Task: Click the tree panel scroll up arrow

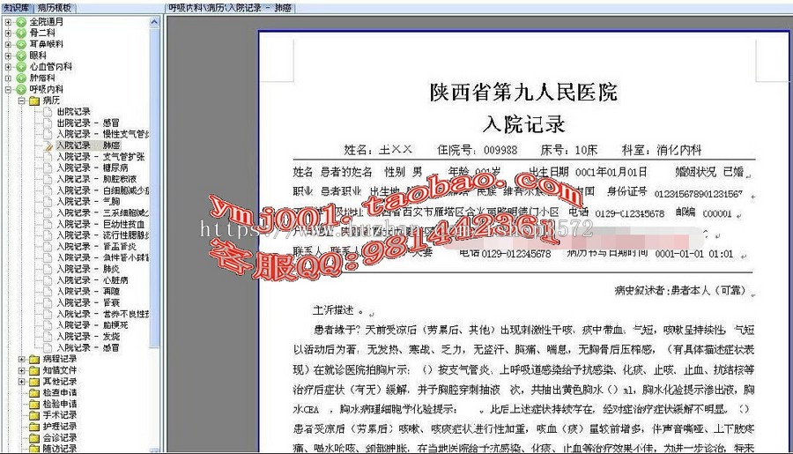Action: (x=155, y=22)
